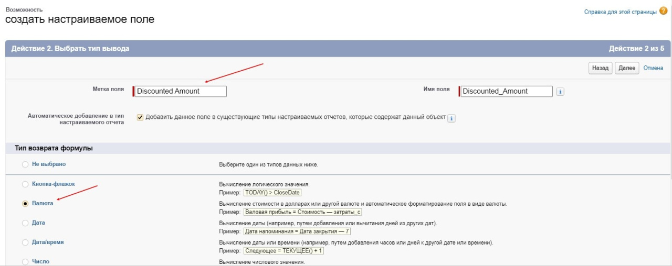672x266 pixels.
Task: Select the Не выбрано radio button
Action: pos(25,164)
